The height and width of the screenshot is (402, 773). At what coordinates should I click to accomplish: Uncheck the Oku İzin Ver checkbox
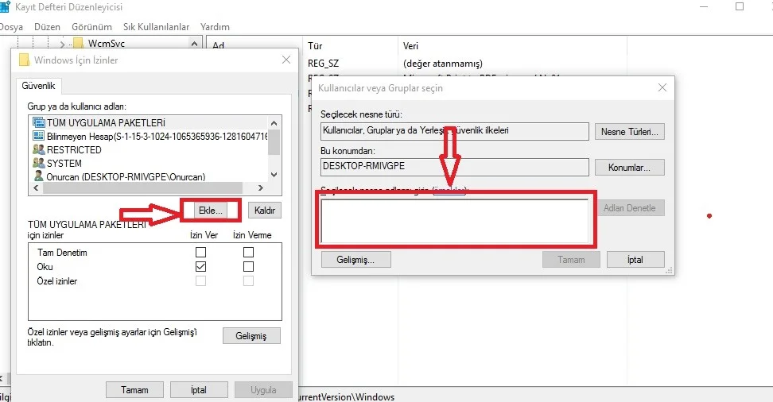click(200, 267)
